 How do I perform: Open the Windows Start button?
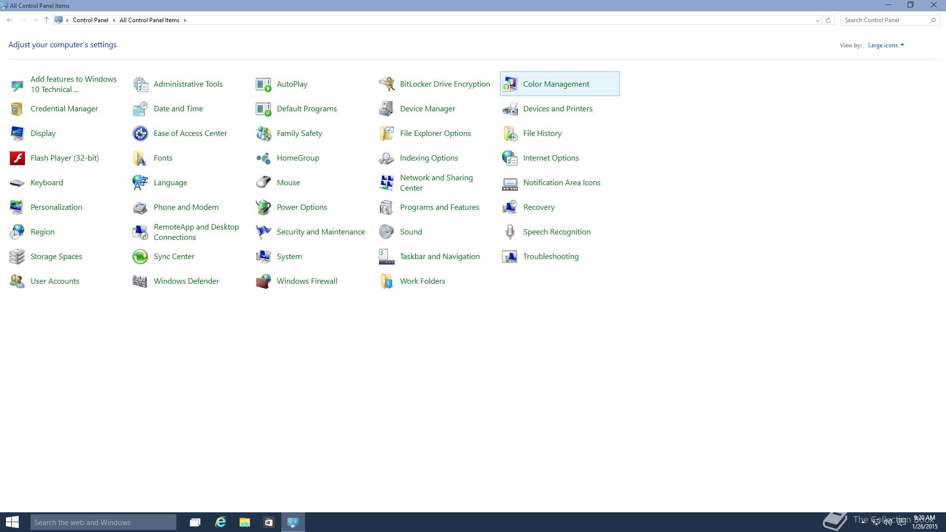pos(12,522)
